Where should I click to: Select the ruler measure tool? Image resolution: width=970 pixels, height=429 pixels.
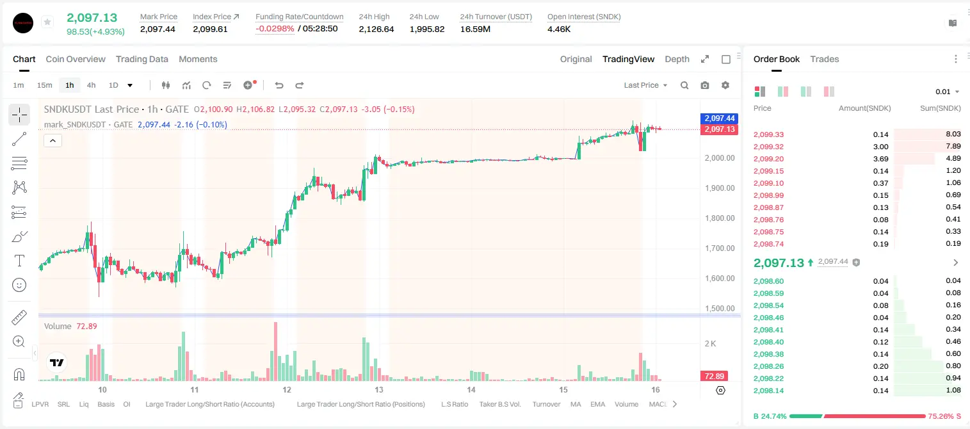pyautogui.click(x=19, y=317)
